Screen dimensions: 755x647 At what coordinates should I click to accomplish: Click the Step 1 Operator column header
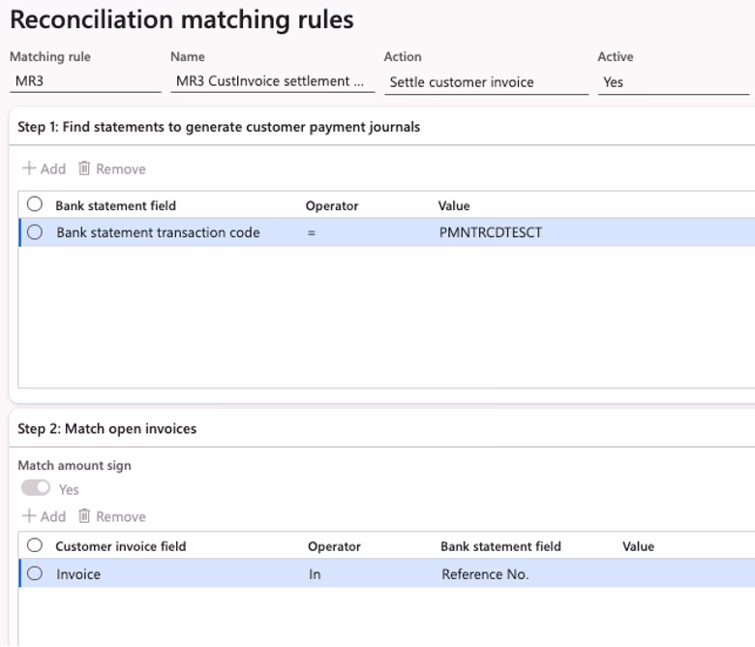(332, 205)
